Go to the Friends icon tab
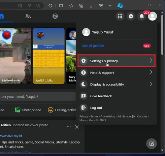This screenshot has height=156, width=165. coord(28,16)
